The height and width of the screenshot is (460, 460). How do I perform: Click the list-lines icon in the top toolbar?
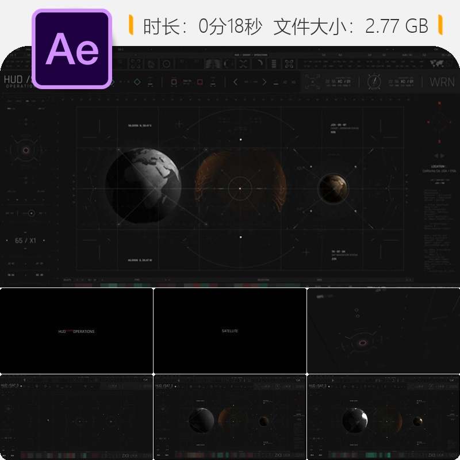pyautogui.click(x=274, y=63)
